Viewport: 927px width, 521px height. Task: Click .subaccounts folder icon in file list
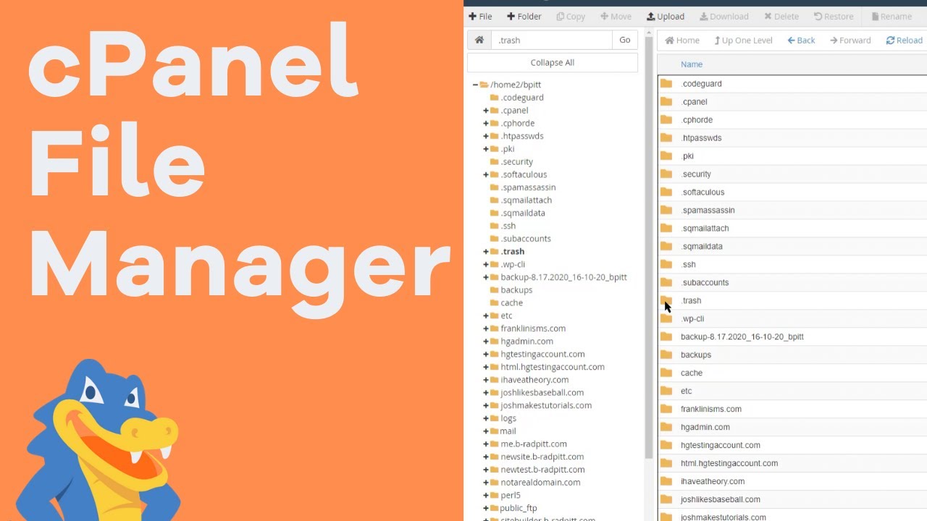point(666,283)
